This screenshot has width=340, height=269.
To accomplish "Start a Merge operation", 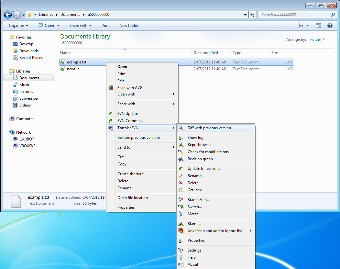I will click(194, 214).
